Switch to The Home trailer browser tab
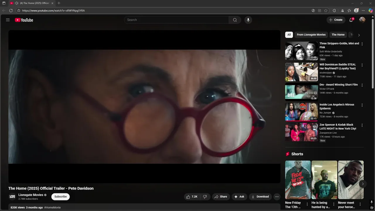375x211 pixels. pyautogui.click(x=32, y=3)
